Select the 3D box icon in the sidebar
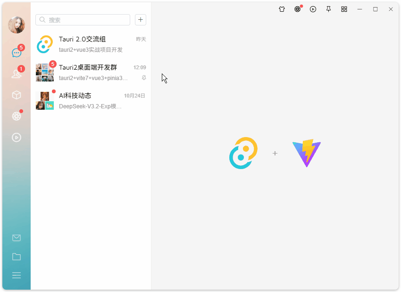Screen dimensions: 401x292 [x=17, y=95]
